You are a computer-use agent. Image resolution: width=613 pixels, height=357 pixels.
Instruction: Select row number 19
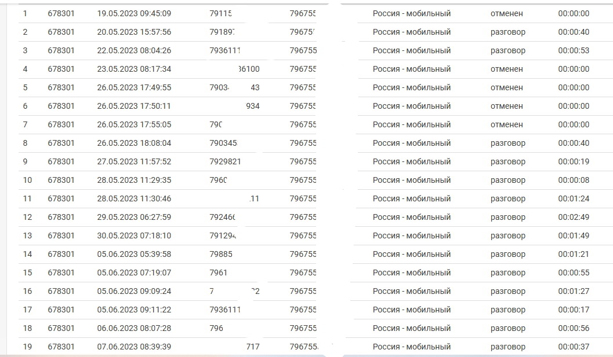[315, 347]
